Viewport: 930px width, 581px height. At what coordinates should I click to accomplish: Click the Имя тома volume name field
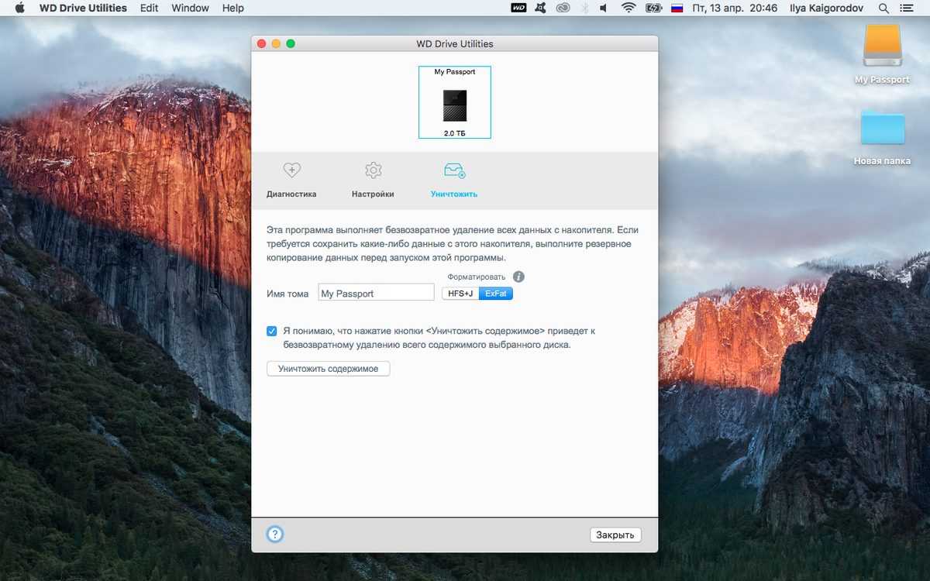[376, 294]
